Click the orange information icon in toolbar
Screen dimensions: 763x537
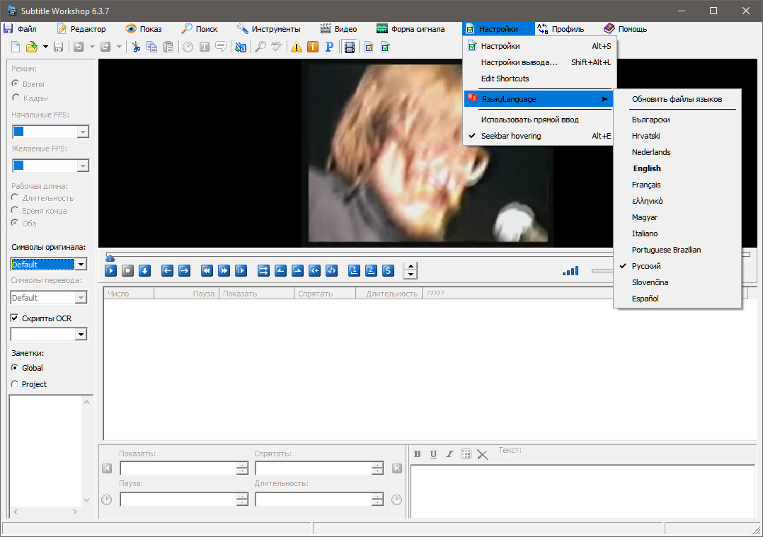313,47
